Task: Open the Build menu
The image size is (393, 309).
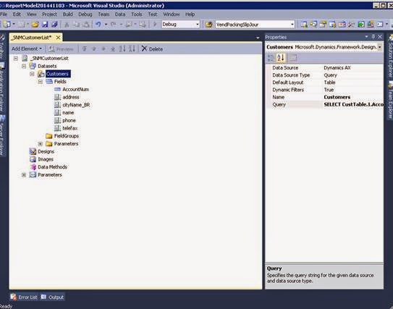Action: click(68, 14)
